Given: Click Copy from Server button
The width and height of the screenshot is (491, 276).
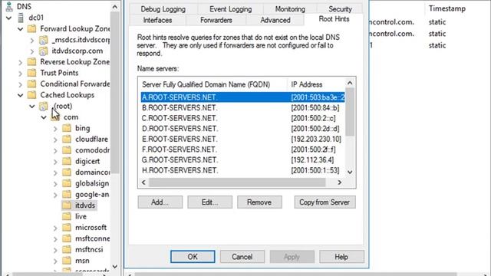Looking at the screenshot, I should coord(325,202).
